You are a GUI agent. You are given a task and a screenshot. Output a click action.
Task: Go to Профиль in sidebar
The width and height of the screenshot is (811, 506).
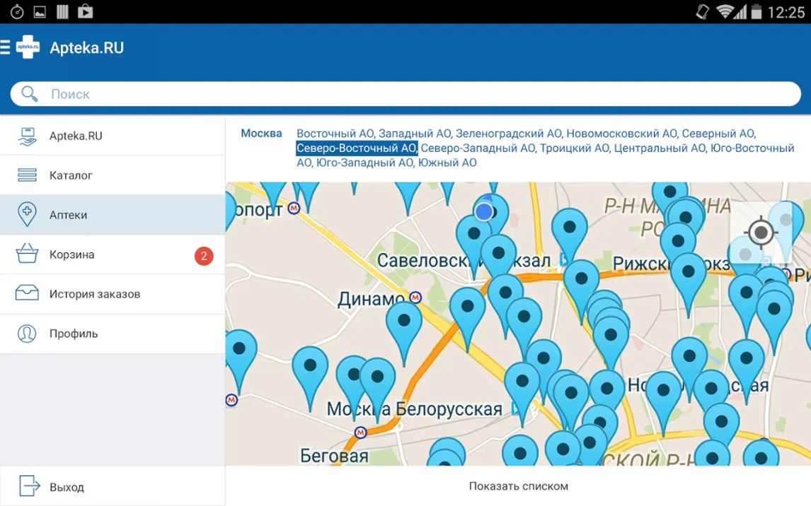[74, 334]
